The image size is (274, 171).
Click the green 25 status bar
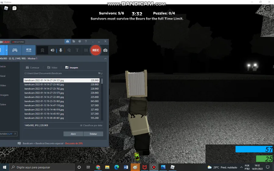264,159
